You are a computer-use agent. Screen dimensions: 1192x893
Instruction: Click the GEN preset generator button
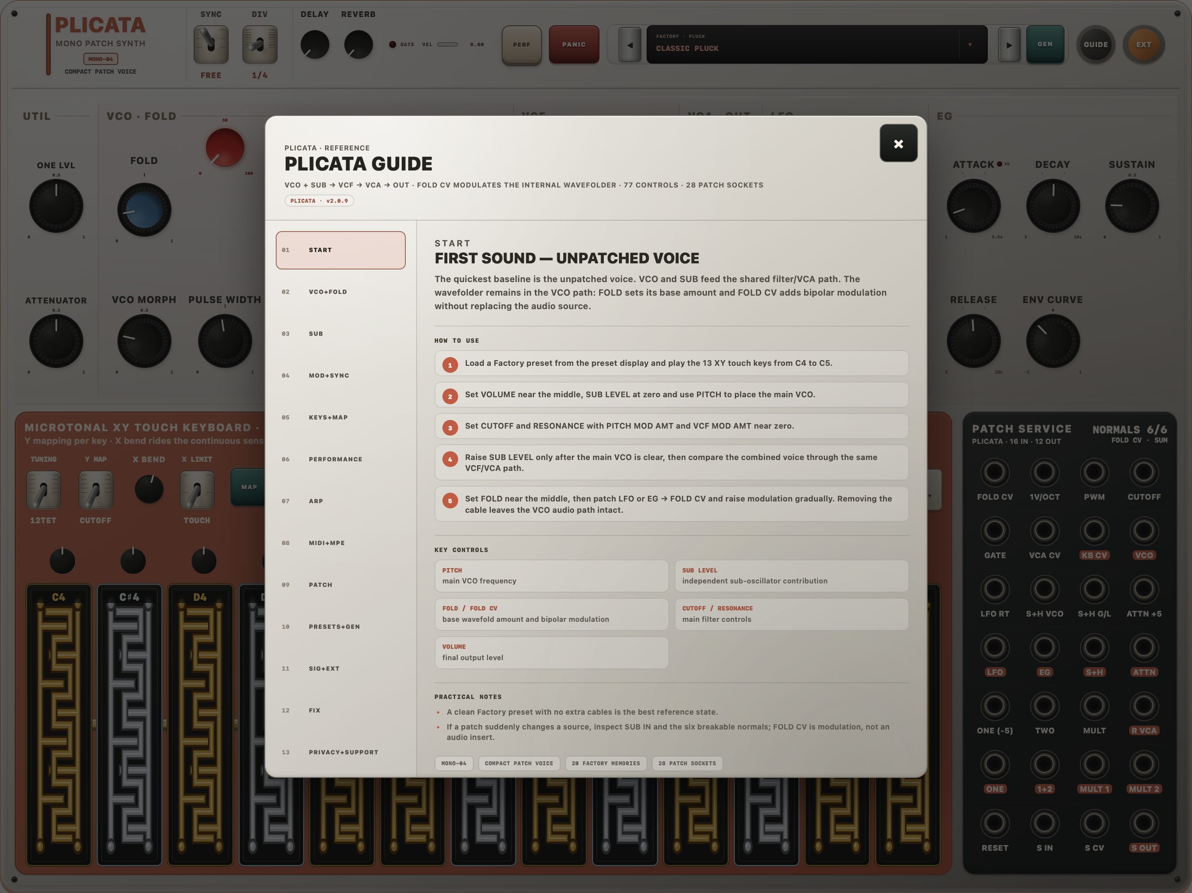coord(1045,45)
